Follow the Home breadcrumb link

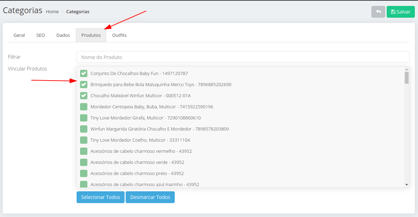coord(52,11)
